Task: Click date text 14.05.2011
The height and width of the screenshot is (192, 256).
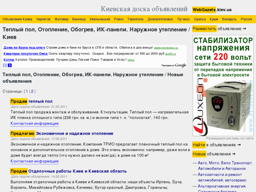Action: (59, 177)
